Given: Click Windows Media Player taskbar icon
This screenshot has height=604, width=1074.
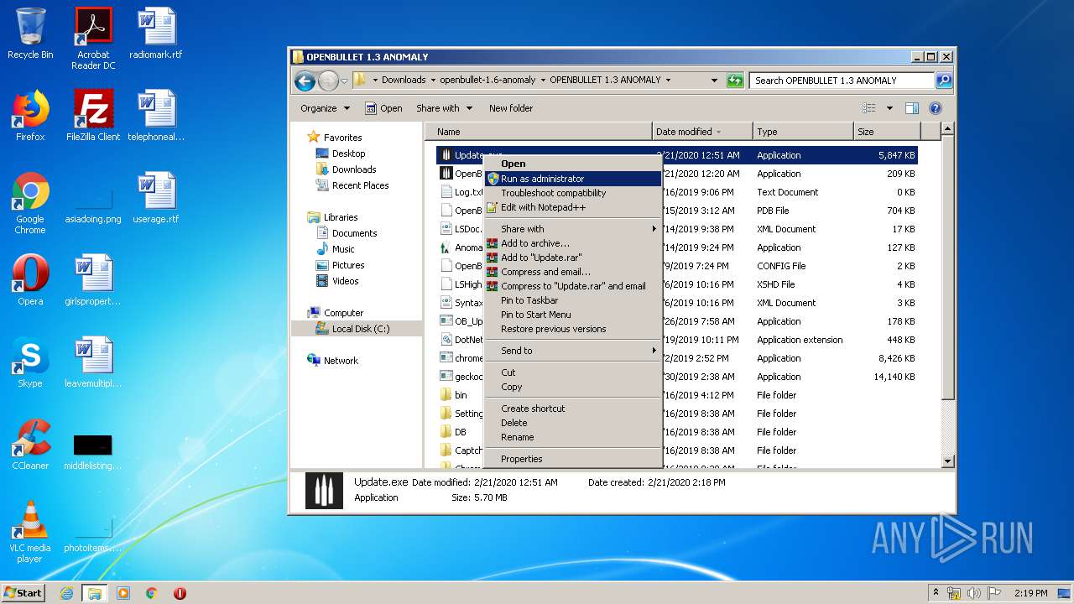Looking at the screenshot, I should click(123, 593).
